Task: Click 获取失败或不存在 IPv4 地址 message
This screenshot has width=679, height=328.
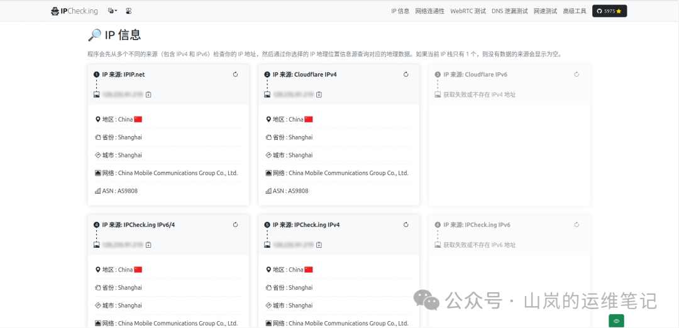Action: [x=479, y=95]
